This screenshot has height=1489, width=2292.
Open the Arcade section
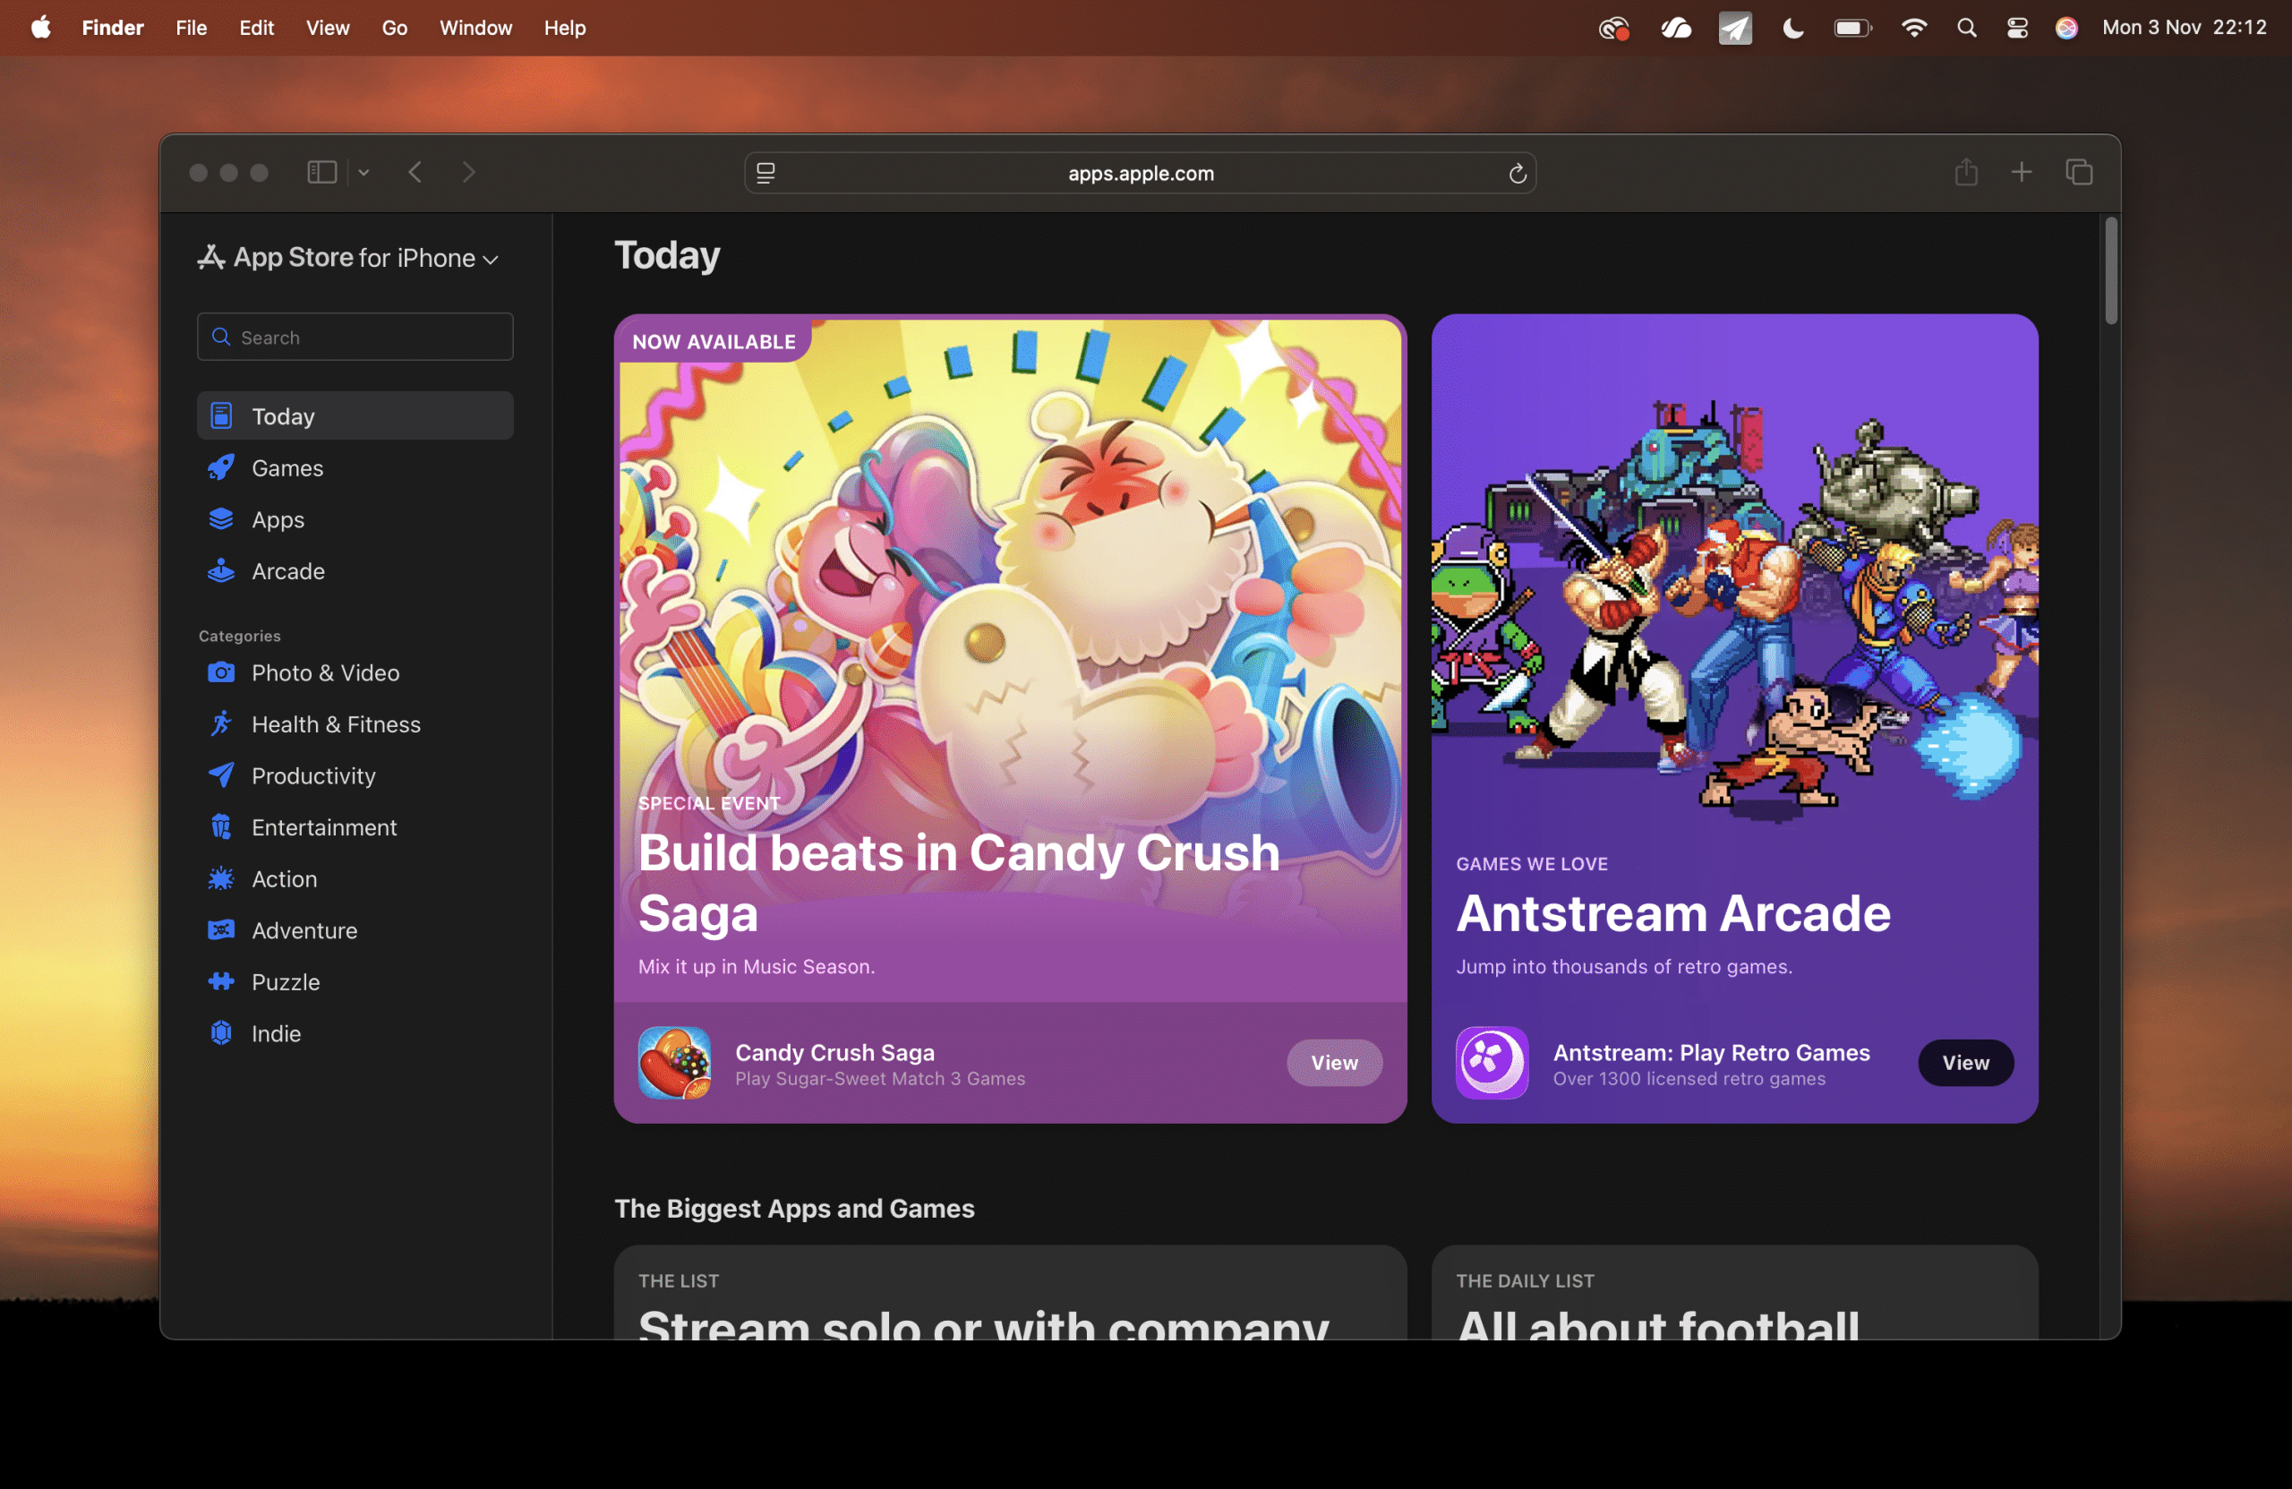[x=288, y=571]
